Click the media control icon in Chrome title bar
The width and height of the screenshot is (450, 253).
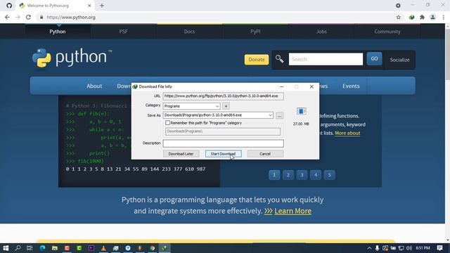[398, 6]
